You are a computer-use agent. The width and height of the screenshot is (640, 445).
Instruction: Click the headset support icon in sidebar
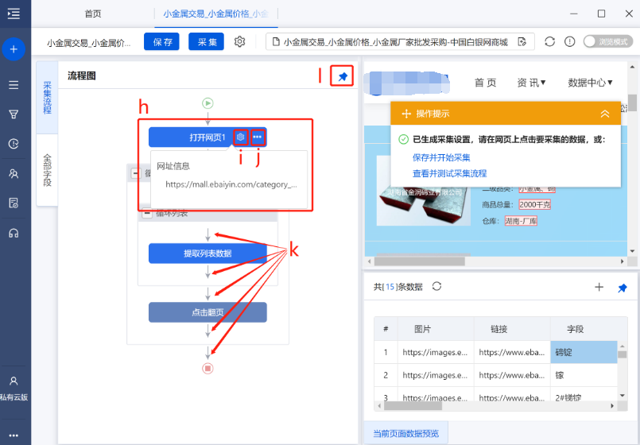[x=14, y=233]
